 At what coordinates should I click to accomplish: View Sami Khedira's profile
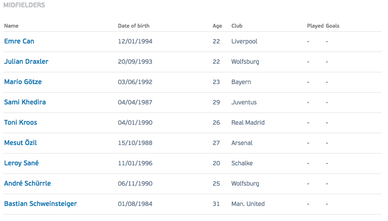pyautogui.click(x=25, y=102)
